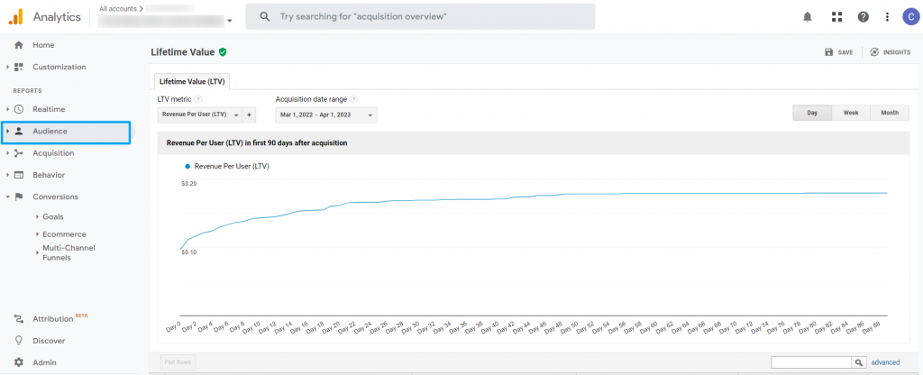Click the Google Analytics logo

tap(16, 16)
